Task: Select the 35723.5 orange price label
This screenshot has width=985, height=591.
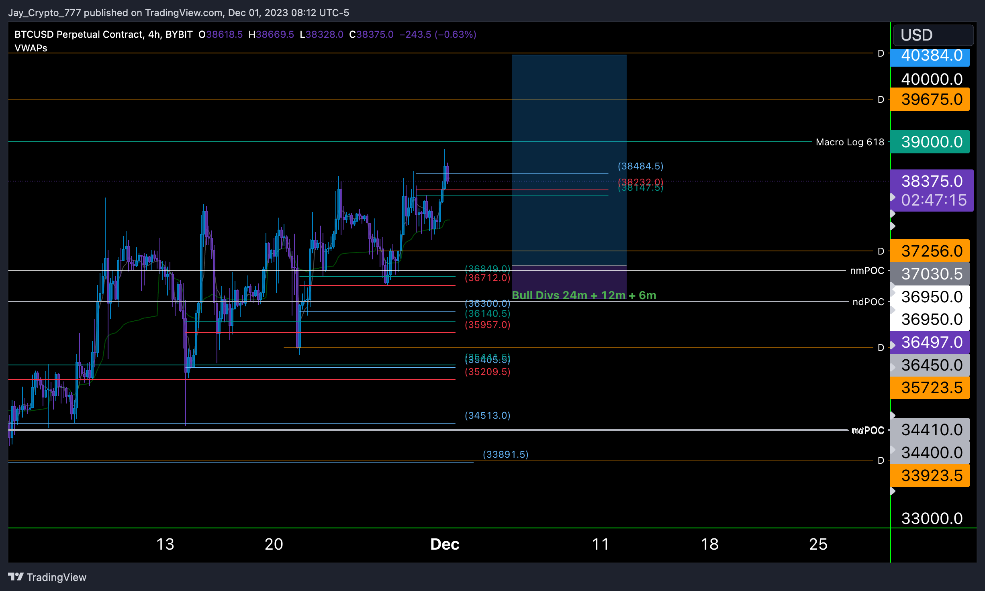Action: coord(930,387)
